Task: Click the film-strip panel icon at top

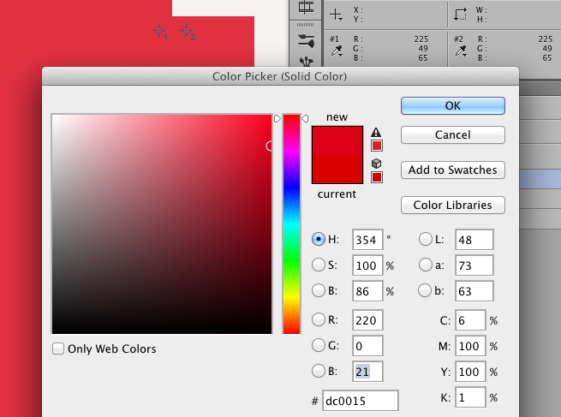Action: point(307,7)
